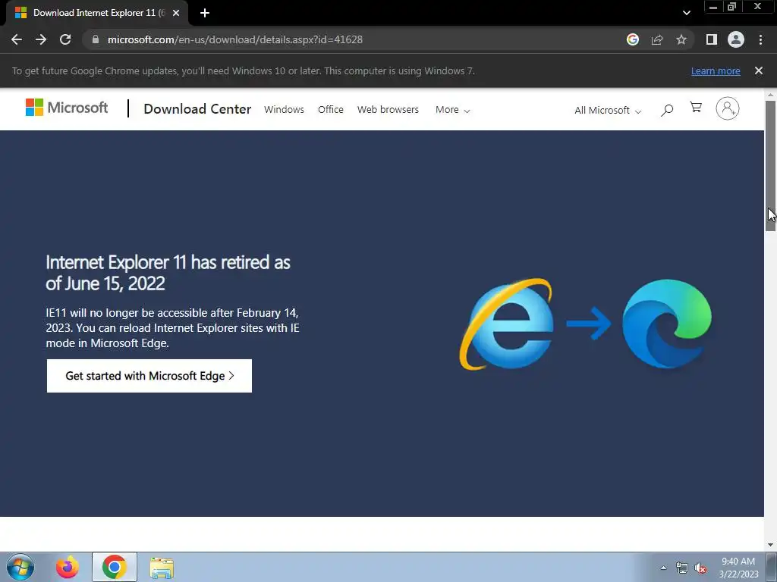Click the scrollbar down arrow

(771, 545)
